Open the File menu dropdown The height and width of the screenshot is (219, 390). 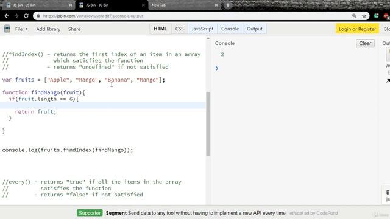[21, 29]
